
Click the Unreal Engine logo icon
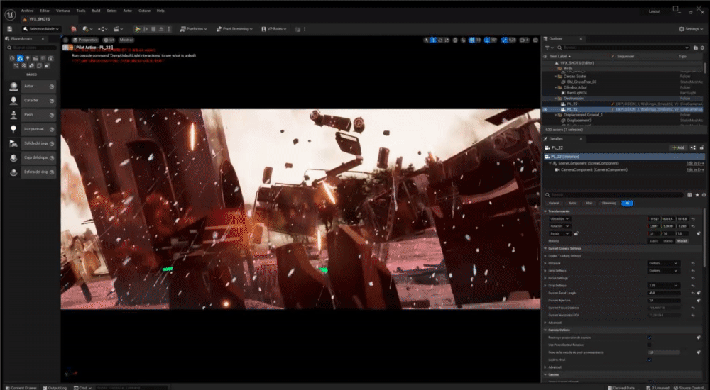(x=10, y=14)
